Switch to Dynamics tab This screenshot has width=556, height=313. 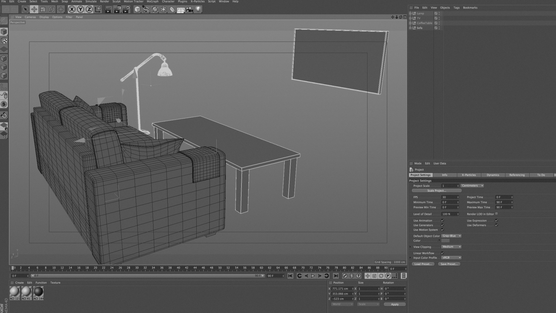click(x=493, y=175)
